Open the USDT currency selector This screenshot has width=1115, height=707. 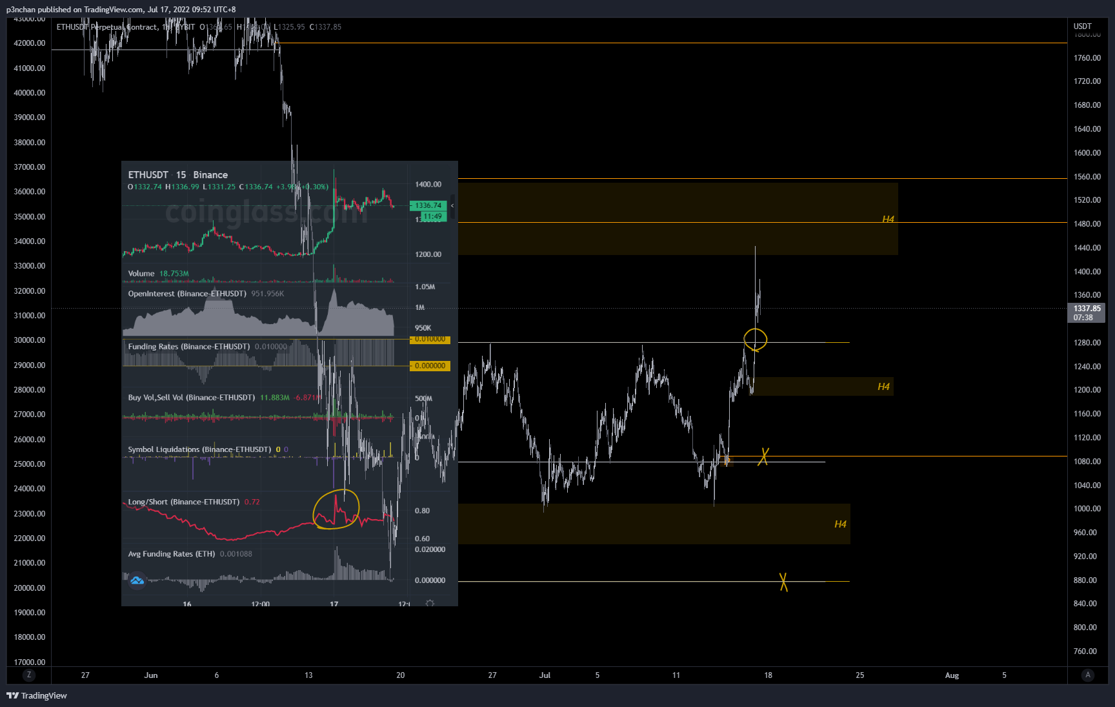point(1082,26)
